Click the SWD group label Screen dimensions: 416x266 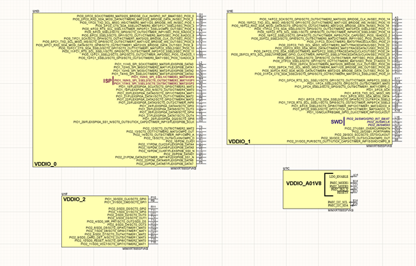(337, 122)
